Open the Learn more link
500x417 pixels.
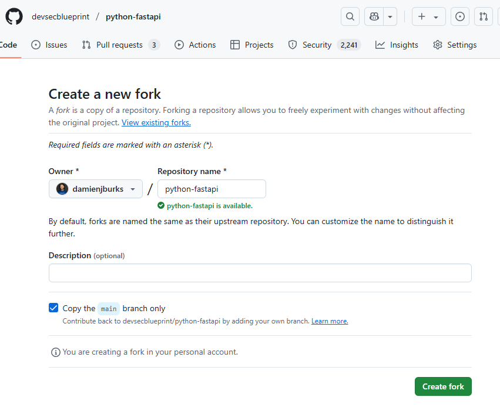[x=330, y=321]
